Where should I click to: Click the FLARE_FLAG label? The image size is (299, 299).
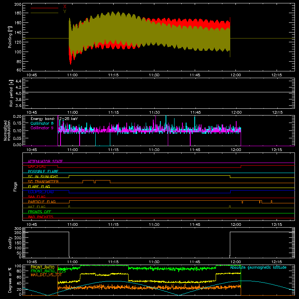[x=39, y=187]
